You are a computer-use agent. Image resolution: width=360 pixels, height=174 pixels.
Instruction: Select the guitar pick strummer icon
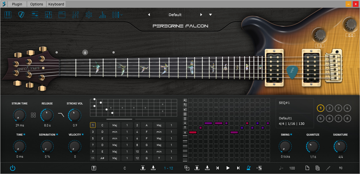(21, 15)
